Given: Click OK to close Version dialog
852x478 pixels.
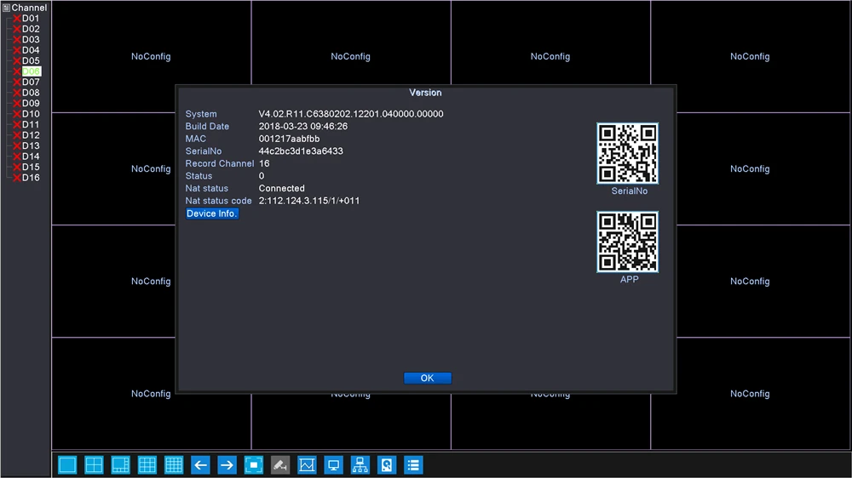Looking at the screenshot, I should [x=428, y=378].
